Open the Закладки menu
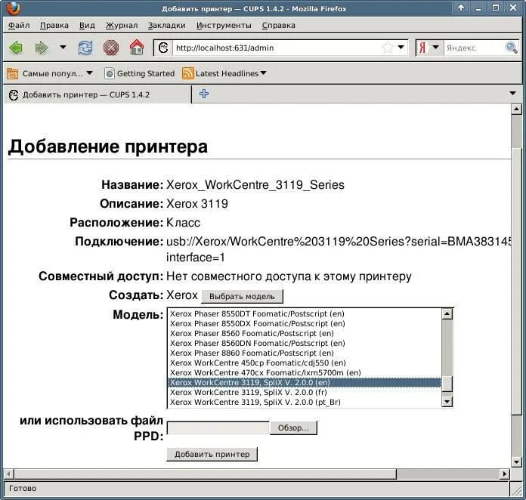Screen dimensions: 526x500 click(x=167, y=26)
